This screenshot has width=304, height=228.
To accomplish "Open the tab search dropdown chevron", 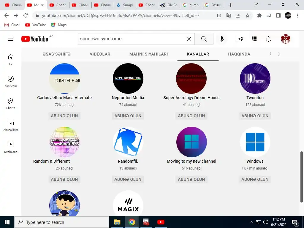I will [x=256, y=4].
